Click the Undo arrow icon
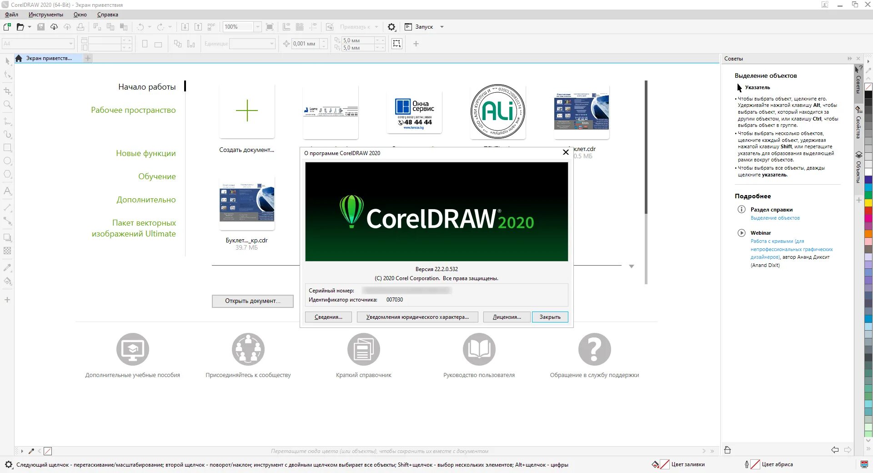Screen dimensions: 873x473 [140, 27]
